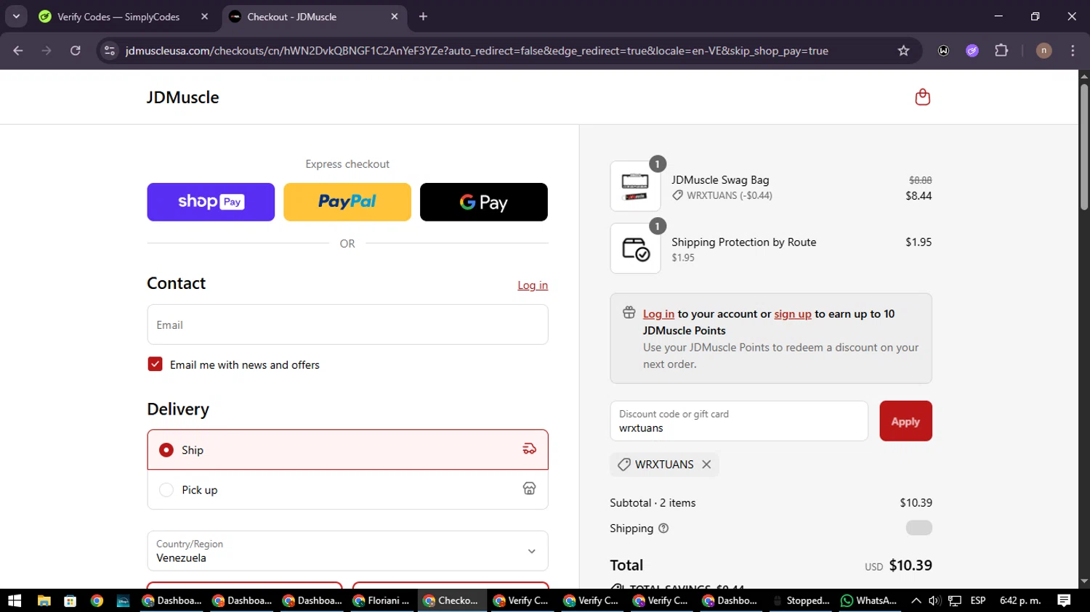The image size is (1090, 612).
Task: Open the network icon in system tray
Action: (955, 600)
